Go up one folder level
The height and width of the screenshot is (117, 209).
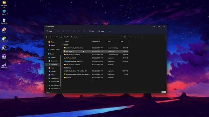tap(57, 37)
